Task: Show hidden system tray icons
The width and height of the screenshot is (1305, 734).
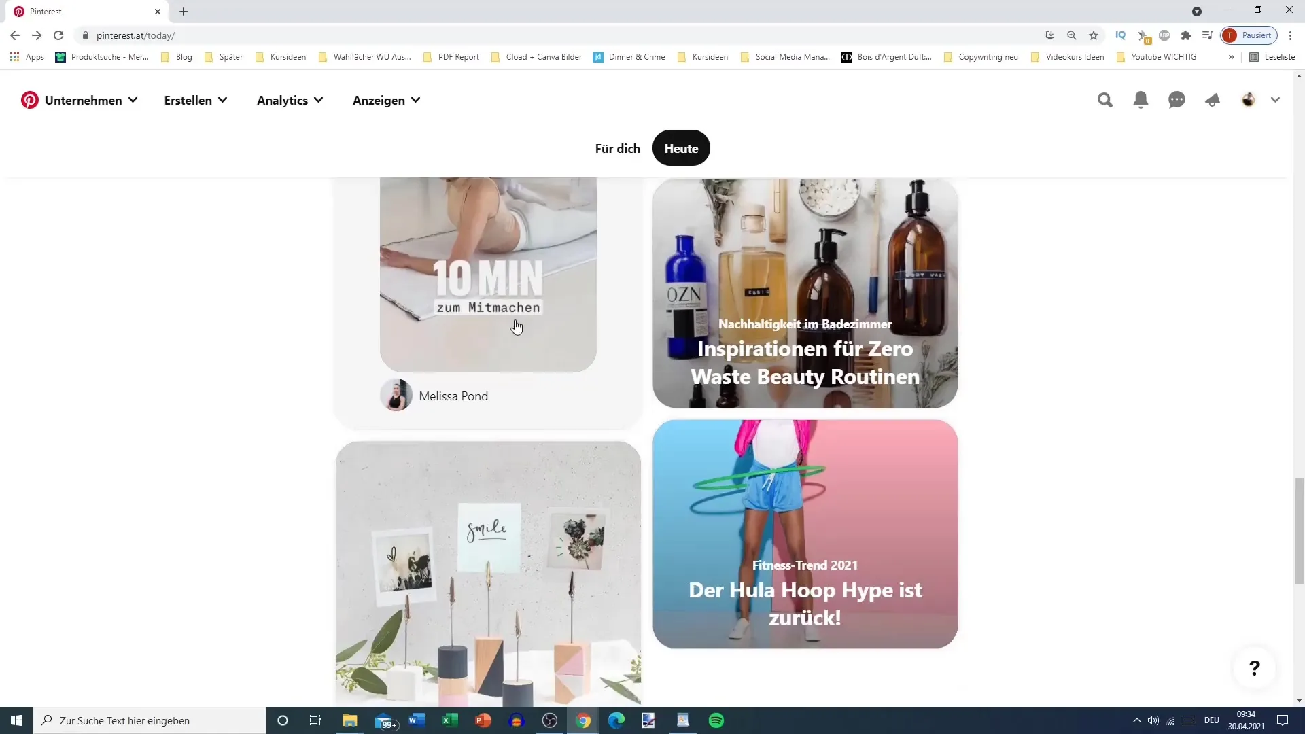Action: [x=1136, y=720]
